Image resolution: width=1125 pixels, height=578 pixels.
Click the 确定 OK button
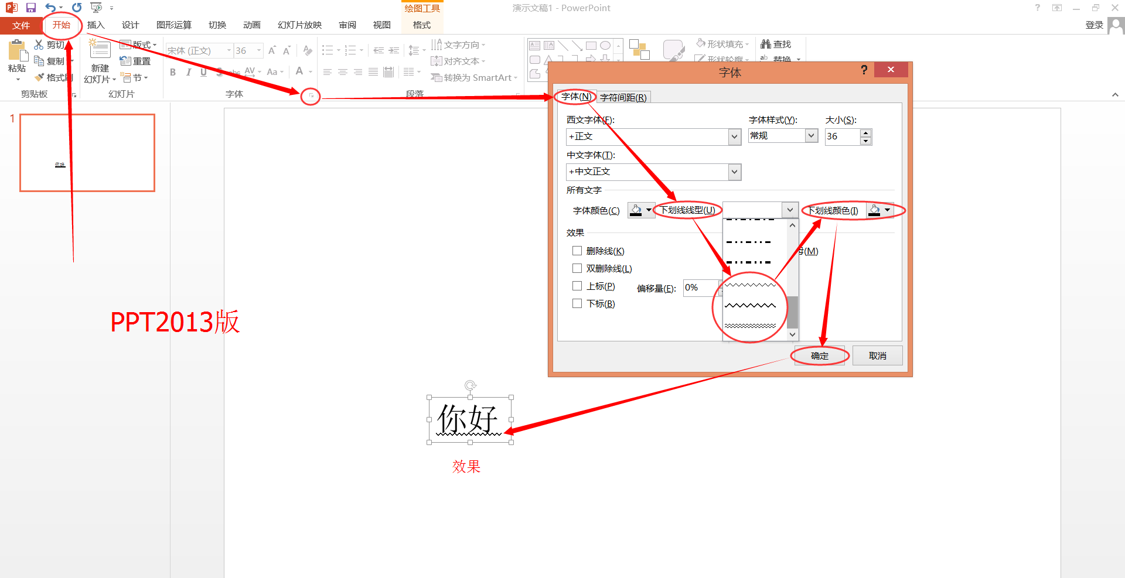pos(819,355)
